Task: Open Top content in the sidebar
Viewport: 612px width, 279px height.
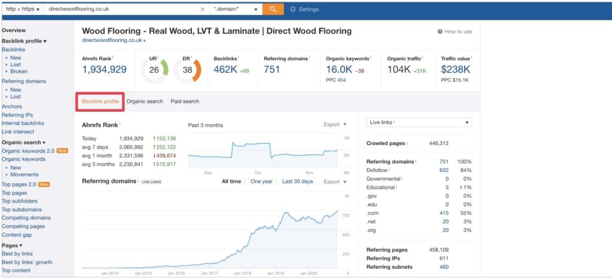Action: [16, 271]
